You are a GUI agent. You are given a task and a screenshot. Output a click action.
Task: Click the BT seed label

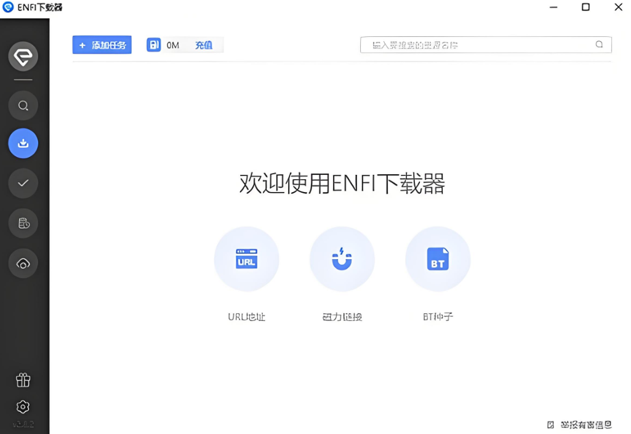click(x=438, y=317)
